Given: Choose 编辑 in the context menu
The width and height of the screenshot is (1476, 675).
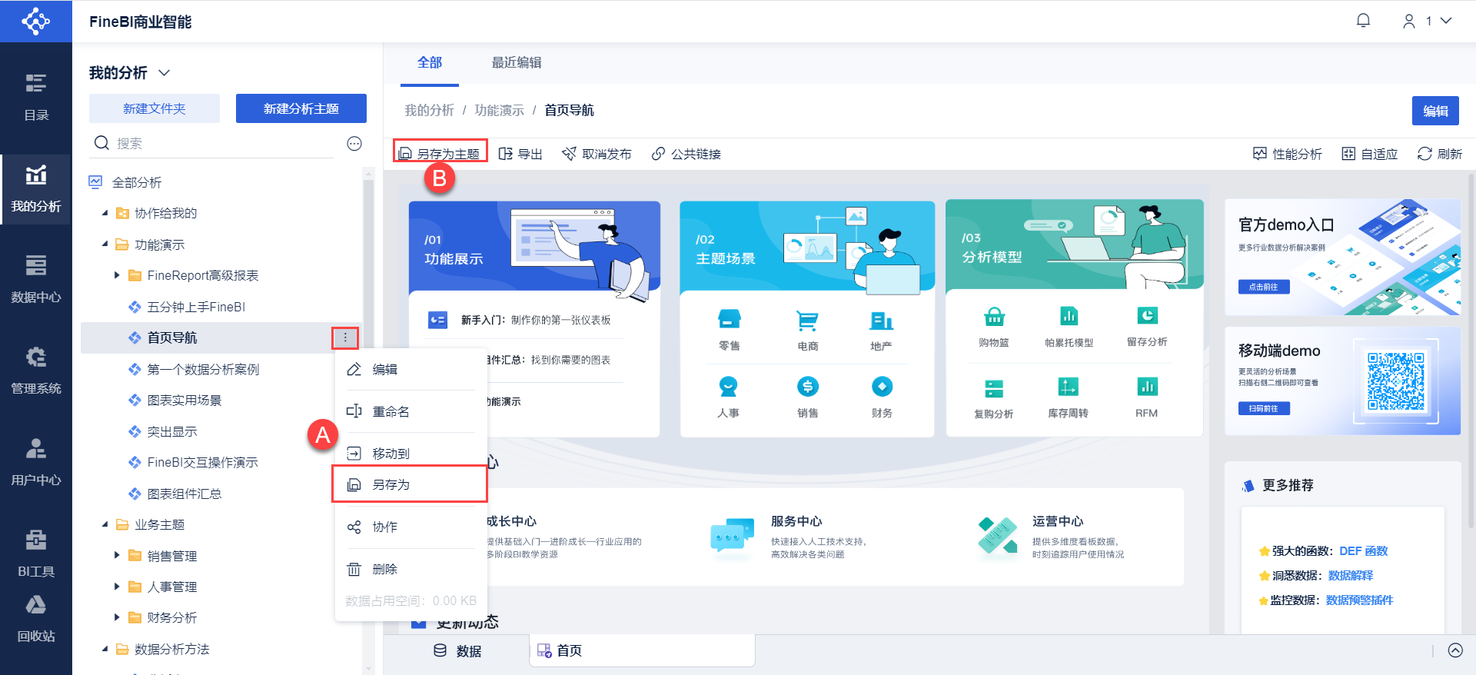Looking at the screenshot, I should tap(411, 369).
